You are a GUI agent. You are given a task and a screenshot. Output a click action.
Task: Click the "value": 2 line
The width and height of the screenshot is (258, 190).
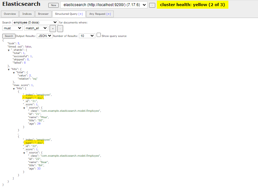(x=24, y=75)
